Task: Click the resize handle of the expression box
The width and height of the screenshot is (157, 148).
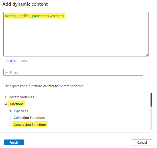Action: coord(147,55)
